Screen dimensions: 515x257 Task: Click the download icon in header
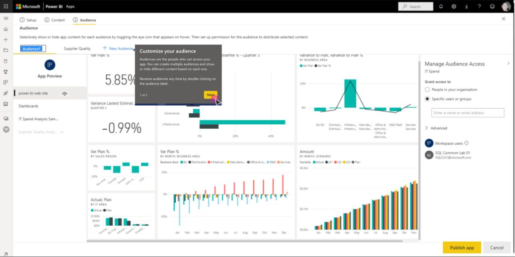click(x=466, y=6)
